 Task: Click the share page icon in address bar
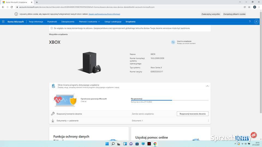click(x=245, y=7)
